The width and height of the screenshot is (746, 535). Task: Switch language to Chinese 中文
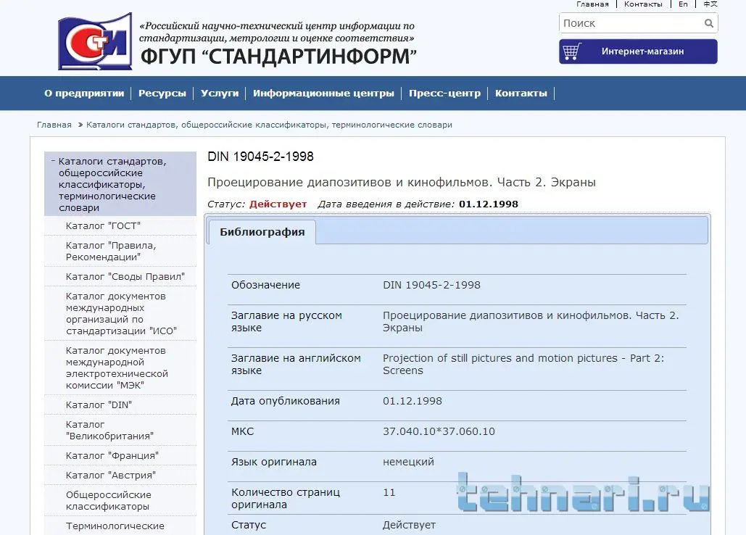pos(710,4)
